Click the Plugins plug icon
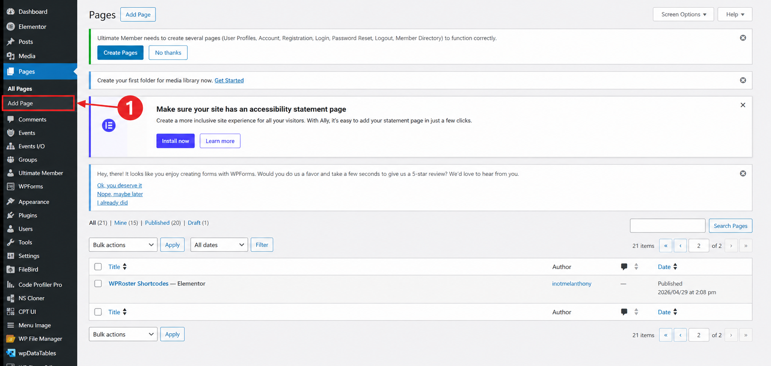 coord(11,215)
